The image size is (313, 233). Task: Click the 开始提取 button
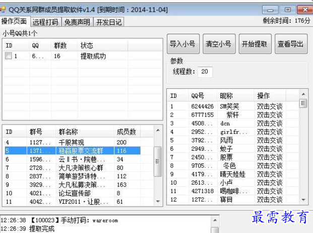click(255, 44)
